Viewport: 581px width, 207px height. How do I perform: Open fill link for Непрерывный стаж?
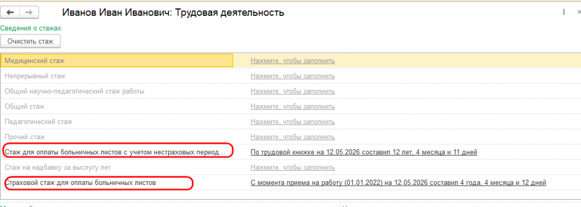(293, 76)
